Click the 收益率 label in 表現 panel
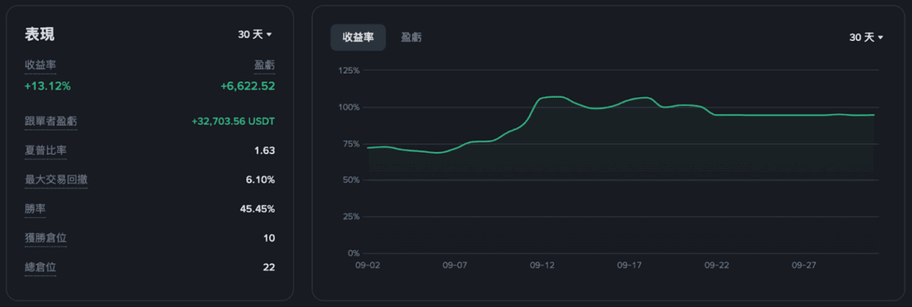Image resolution: width=912 pixels, height=307 pixels. click(40, 65)
